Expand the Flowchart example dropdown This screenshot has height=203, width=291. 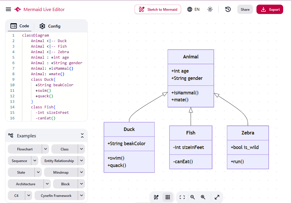tap(46, 149)
